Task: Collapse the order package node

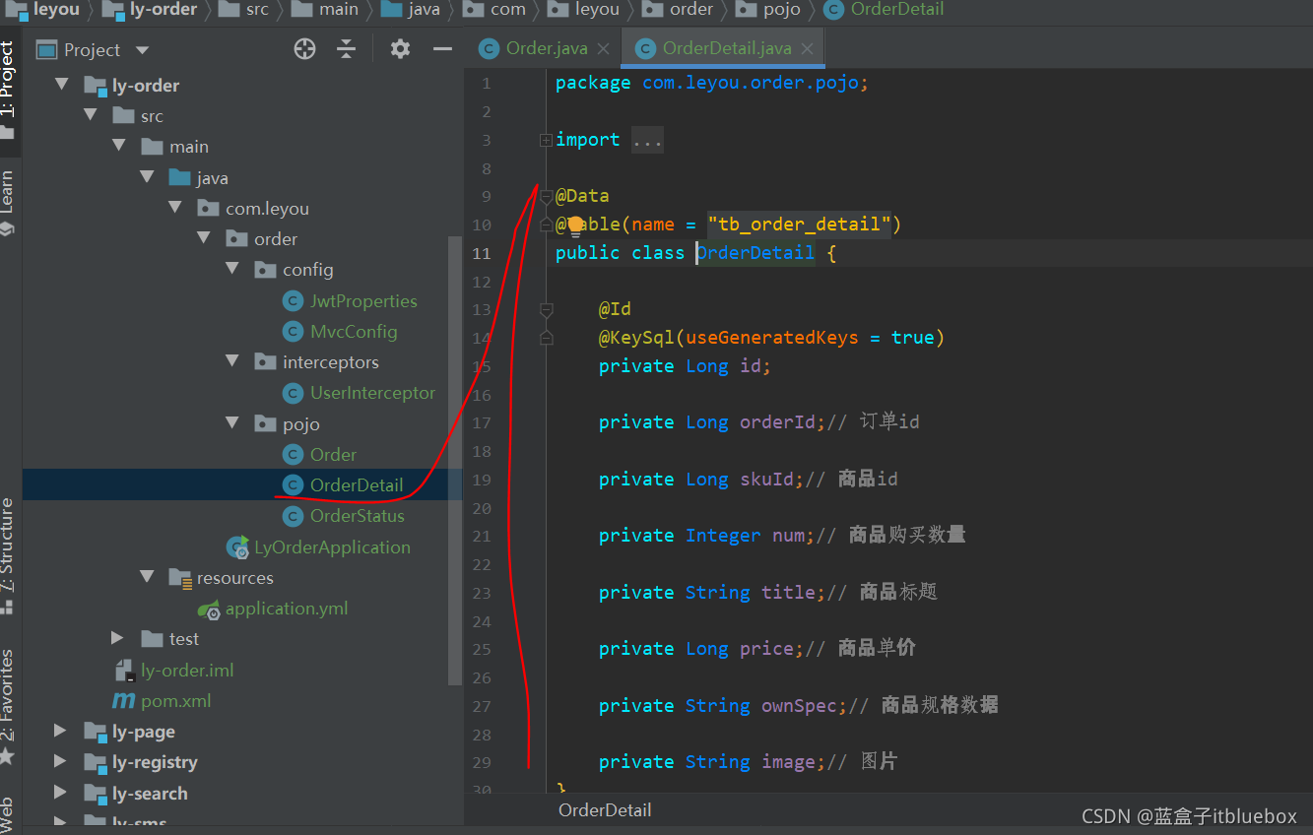Action: coord(204,238)
